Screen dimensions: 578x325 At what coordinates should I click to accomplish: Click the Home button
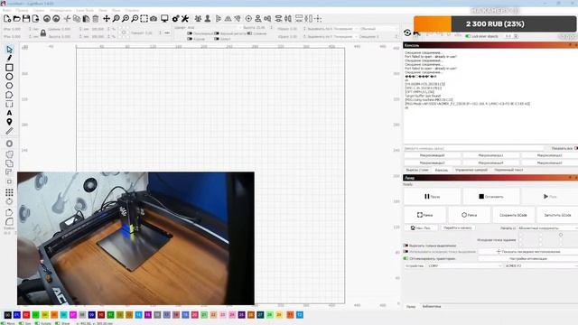click(x=421, y=228)
